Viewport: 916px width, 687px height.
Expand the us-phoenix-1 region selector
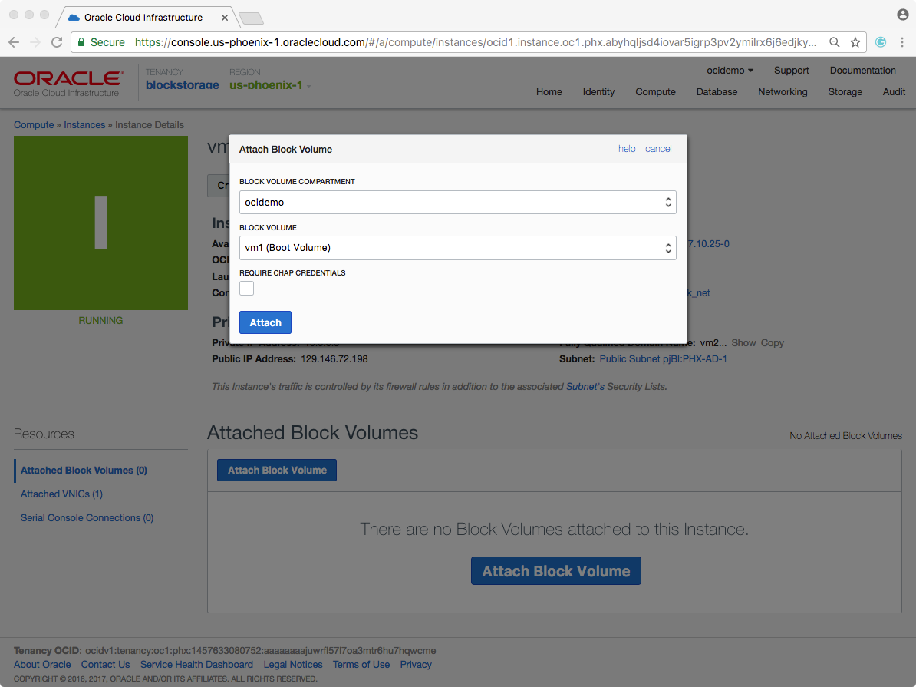[x=270, y=85]
